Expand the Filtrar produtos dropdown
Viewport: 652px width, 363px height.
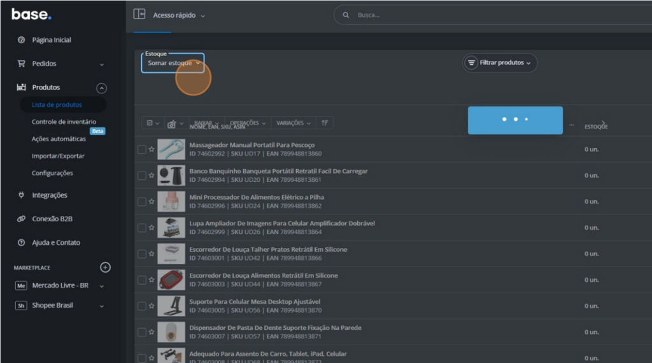[x=500, y=63]
